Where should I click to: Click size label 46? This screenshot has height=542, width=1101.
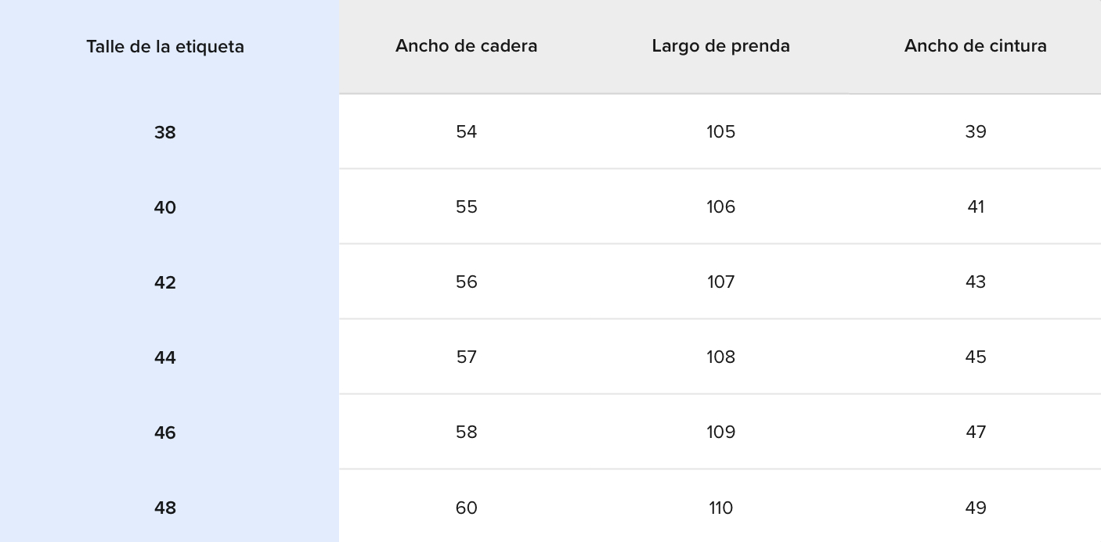165,433
